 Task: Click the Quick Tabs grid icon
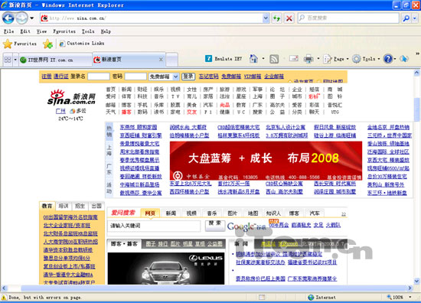(x=8, y=60)
